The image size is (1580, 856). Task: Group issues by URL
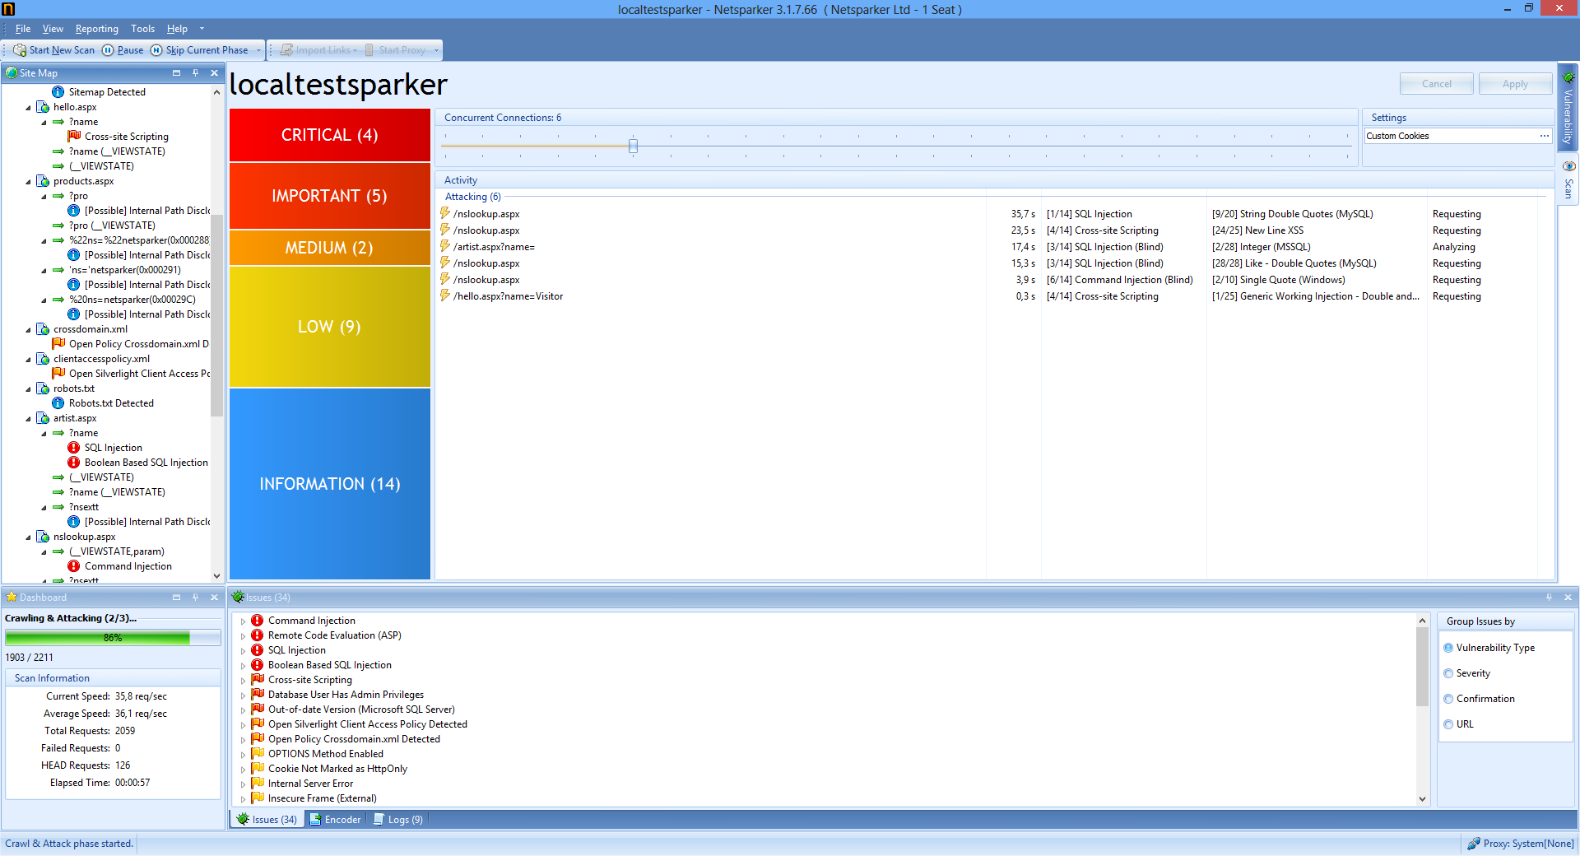click(1448, 724)
